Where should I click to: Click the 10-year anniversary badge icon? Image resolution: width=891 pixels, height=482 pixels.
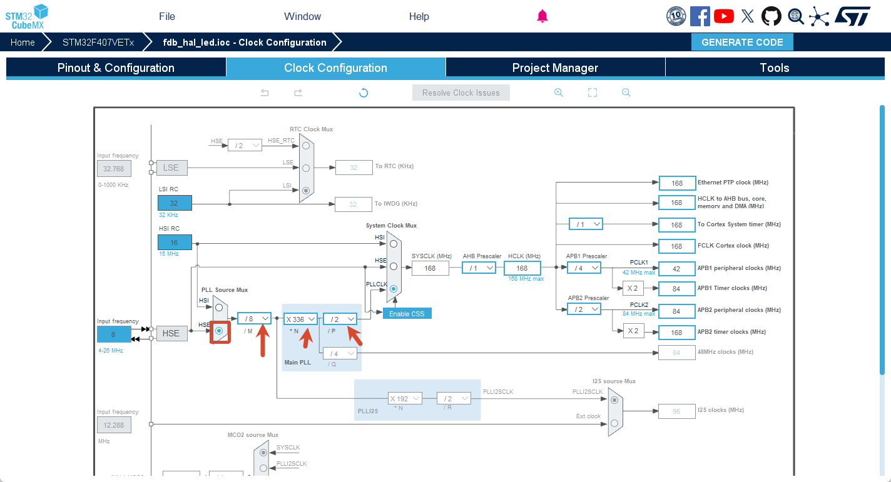pos(676,16)
